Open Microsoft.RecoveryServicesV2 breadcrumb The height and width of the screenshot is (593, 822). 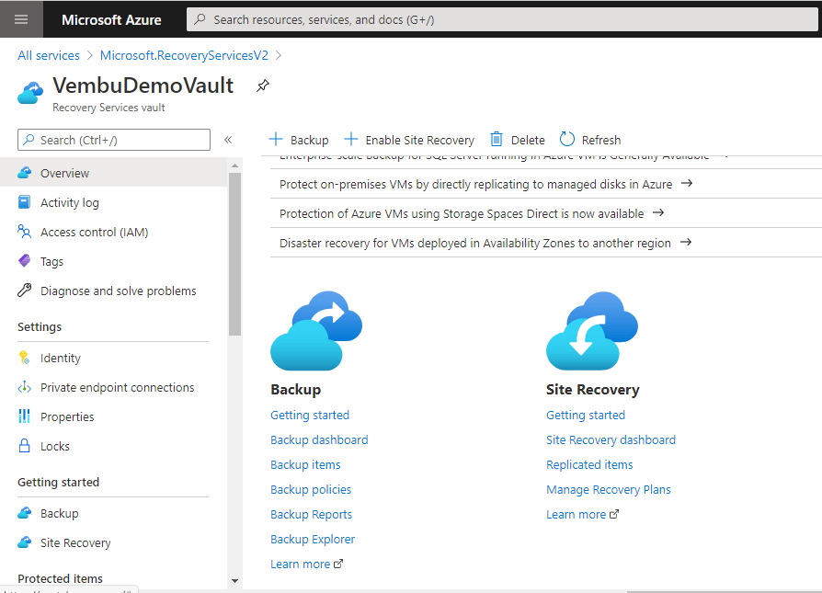[184, 55]
